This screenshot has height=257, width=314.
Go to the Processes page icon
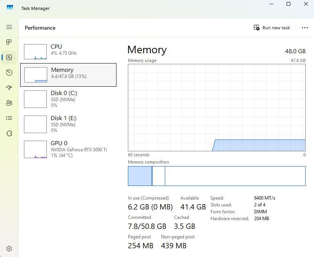point(9,42)
